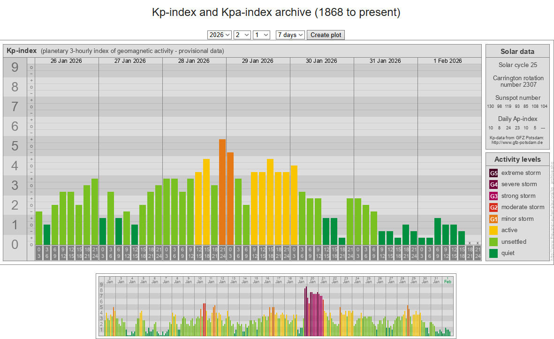The height and width of the screenshot is (339, 554).
Task: Click the light green unsettled swatch
Action: pyautogui.click(x=493, y=242)
